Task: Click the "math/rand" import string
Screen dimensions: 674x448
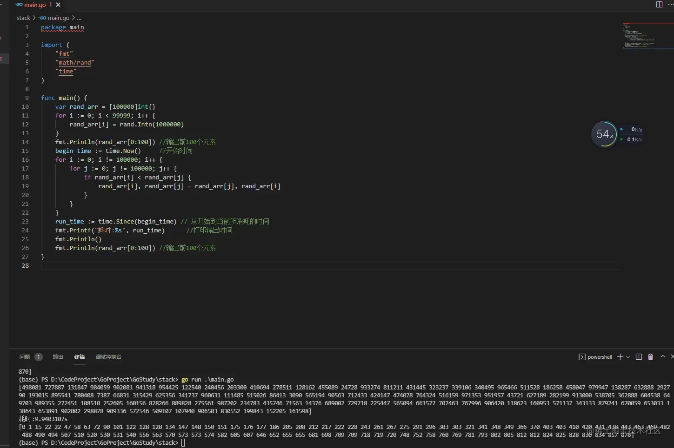Action: 75,63
